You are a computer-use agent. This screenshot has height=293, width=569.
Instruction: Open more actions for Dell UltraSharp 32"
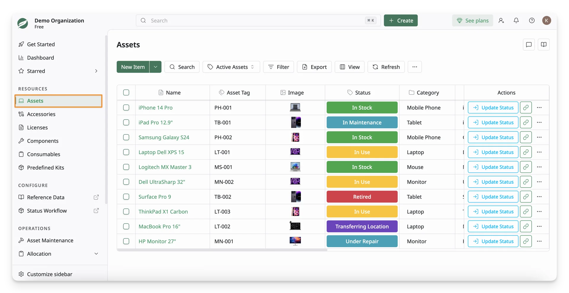(539, 182)
